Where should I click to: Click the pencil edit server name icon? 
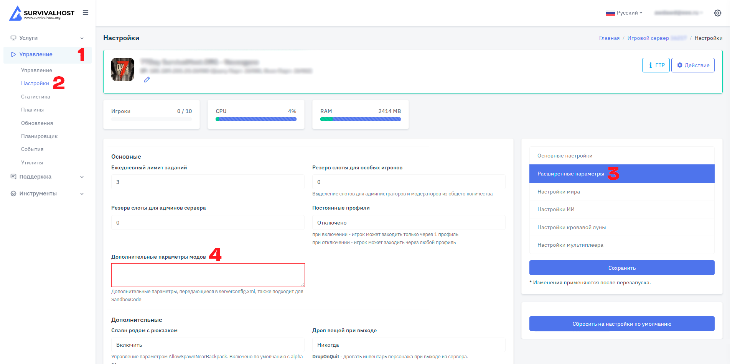tap(147, 80)
